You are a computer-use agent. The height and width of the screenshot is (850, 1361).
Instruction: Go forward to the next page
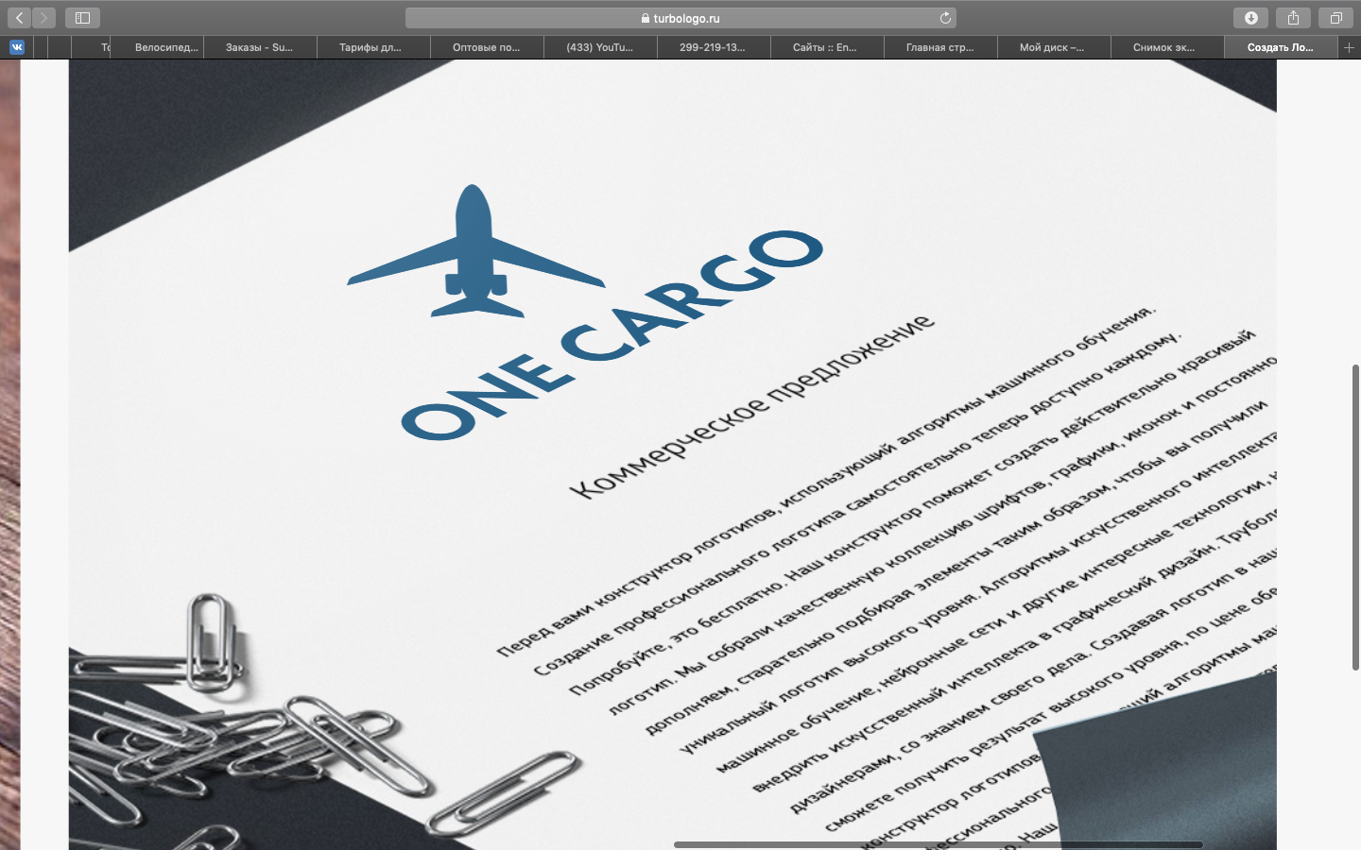43,18
